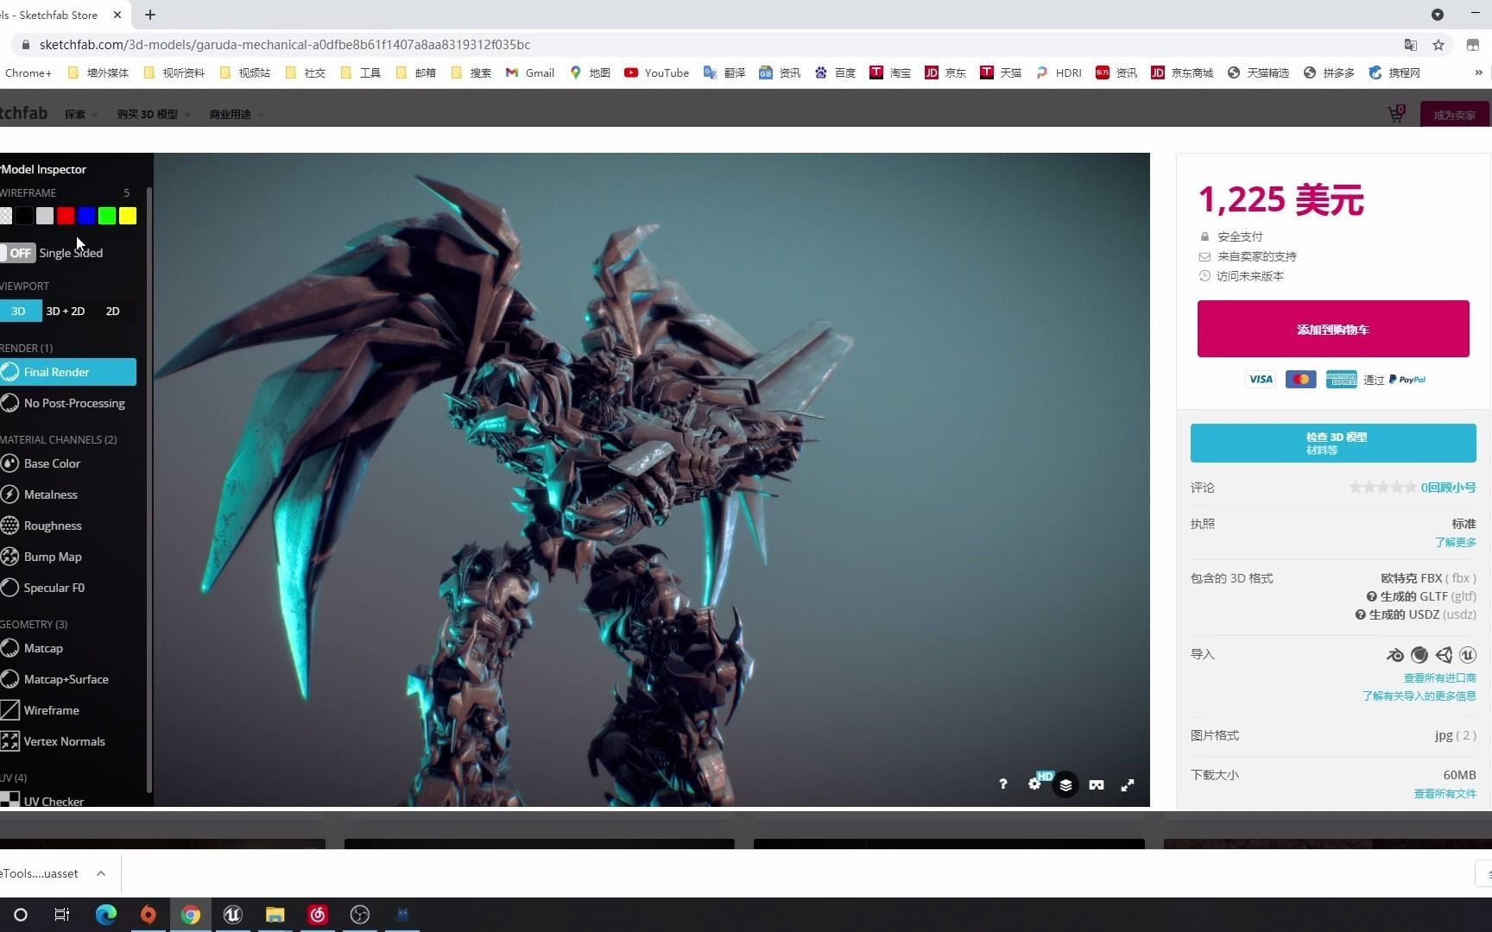Viewport: 1492px width, 932px height.
Task: Click the 添加到购物车 purchase button
Action: [x=1331, y=329]
